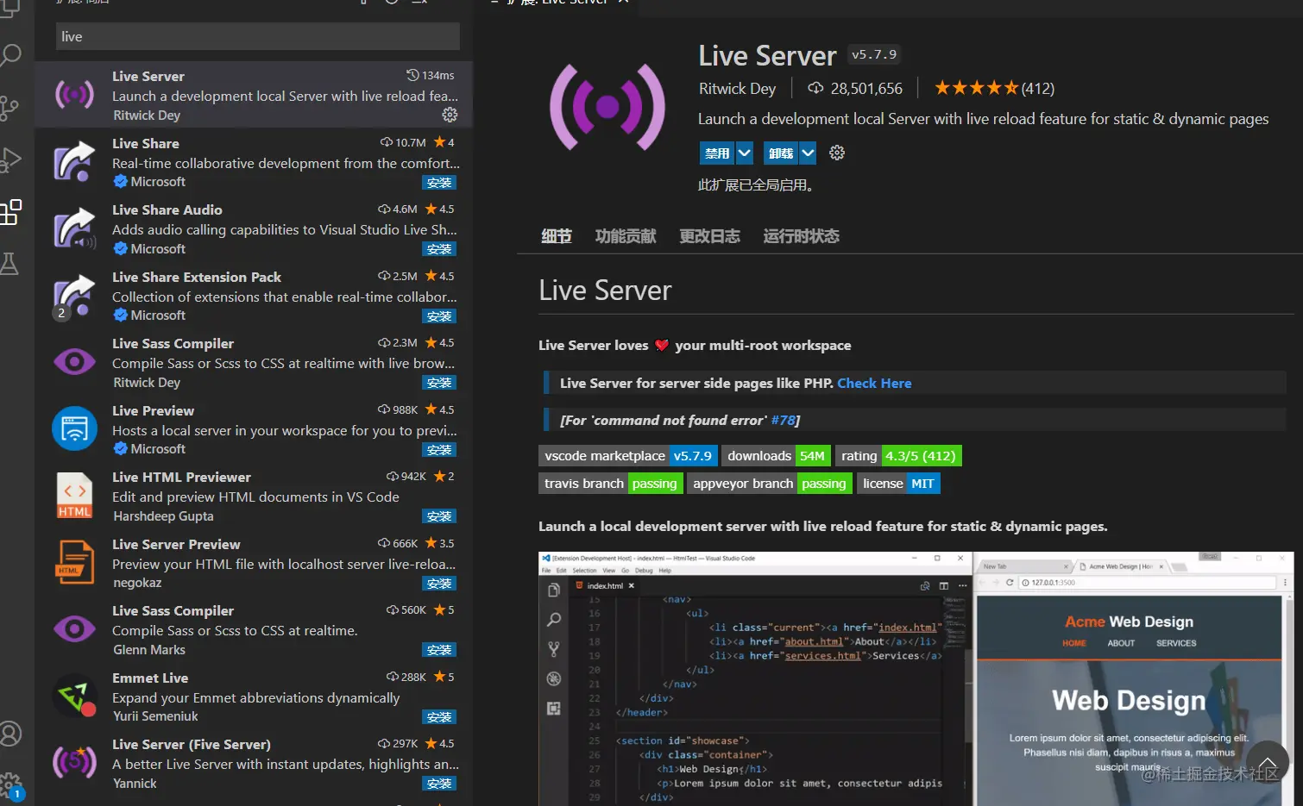Open publisher Ritwick Dey link in header
Viewport: 1303px width, 806px height.
tap(737, 88)
